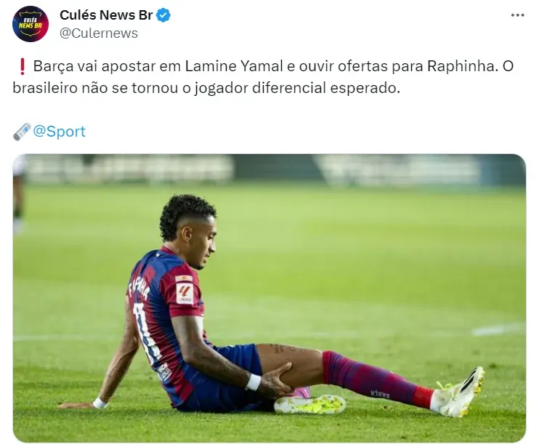Viewport: 539px width, 444px height.
Task: Click the rolled newspaper emoji
Action: [x=23, y=132]
